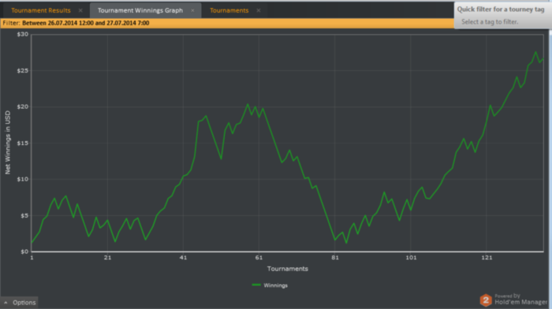Close the Tournament Results tab

tap(80, 10)
